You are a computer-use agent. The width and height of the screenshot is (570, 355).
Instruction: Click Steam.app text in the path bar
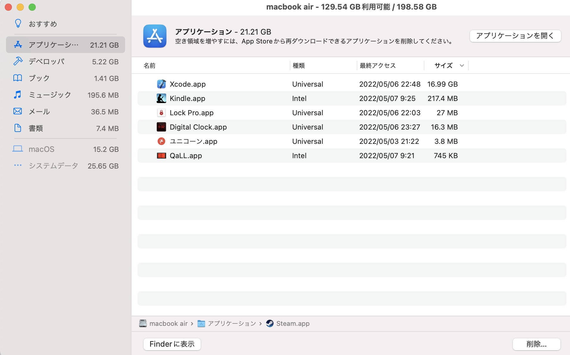click(x=293, y=324)
